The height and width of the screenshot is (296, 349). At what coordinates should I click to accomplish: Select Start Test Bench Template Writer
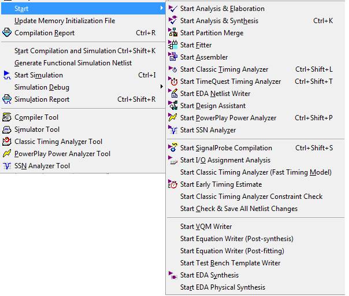(x=230, y=263)
